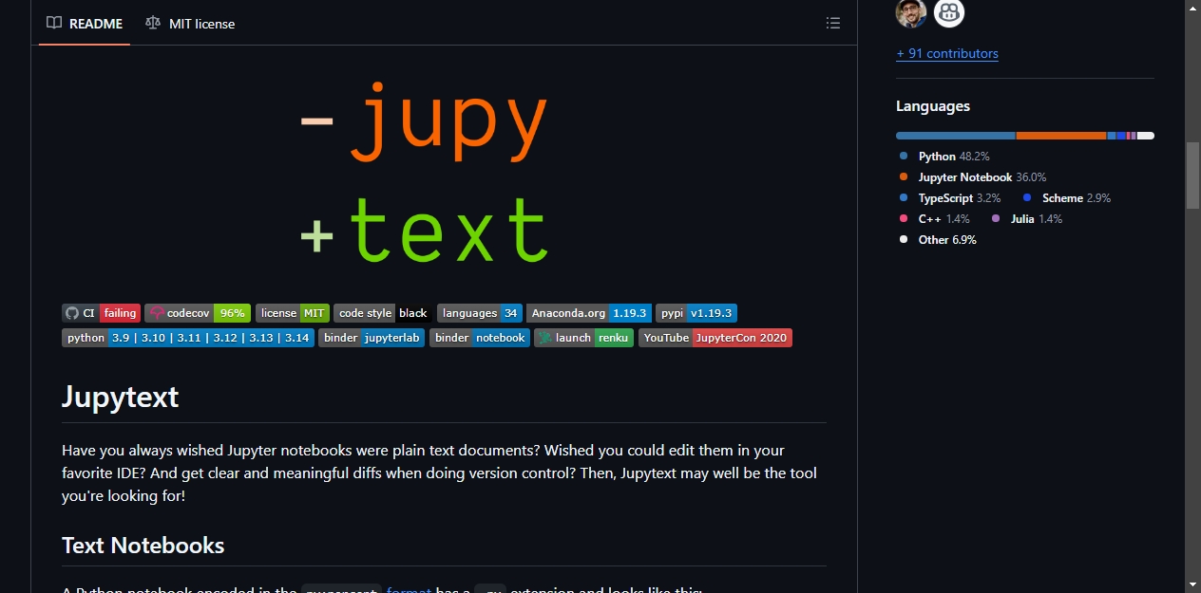Select the Python 48.2% language
Image resolution: width=1201 pixels, height=593 pixels.
[x=944, y=157]
